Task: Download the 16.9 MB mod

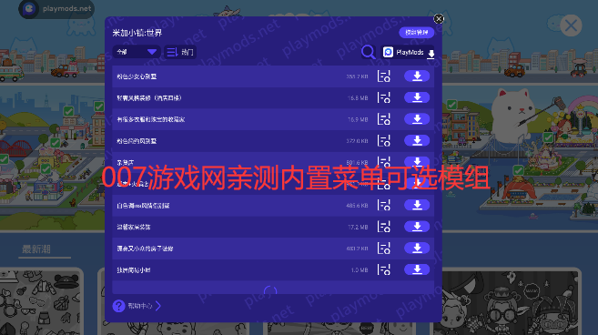Action: [x=417, y=119]
